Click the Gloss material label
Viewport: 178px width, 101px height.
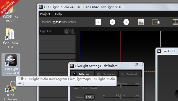(77, 88)
